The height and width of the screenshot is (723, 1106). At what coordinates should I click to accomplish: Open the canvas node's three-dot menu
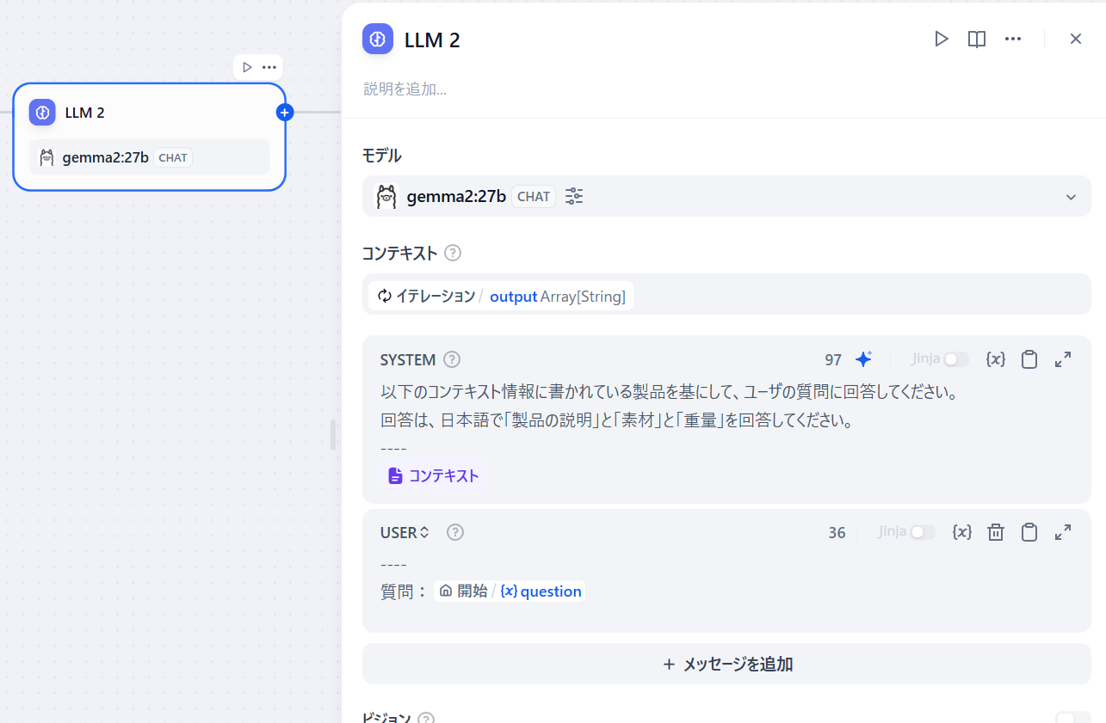(269, 67)
